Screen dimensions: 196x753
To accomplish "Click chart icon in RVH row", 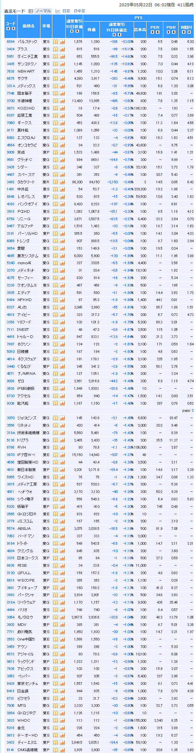I will [x=62, y=447].
